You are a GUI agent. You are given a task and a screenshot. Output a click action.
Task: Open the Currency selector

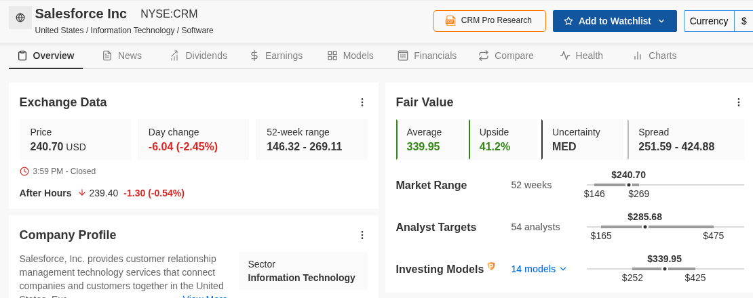click(x=709, y=21)
